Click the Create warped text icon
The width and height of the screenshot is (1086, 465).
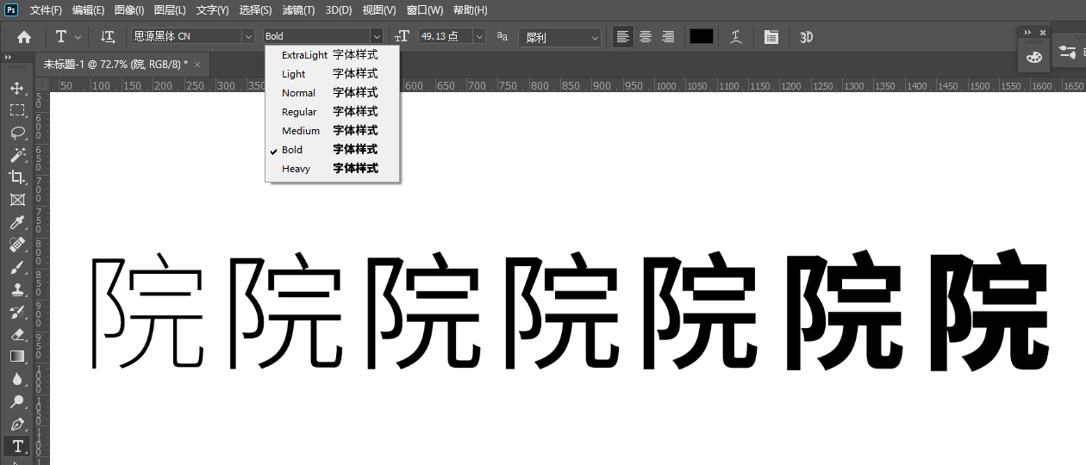(x=735, y=37)
